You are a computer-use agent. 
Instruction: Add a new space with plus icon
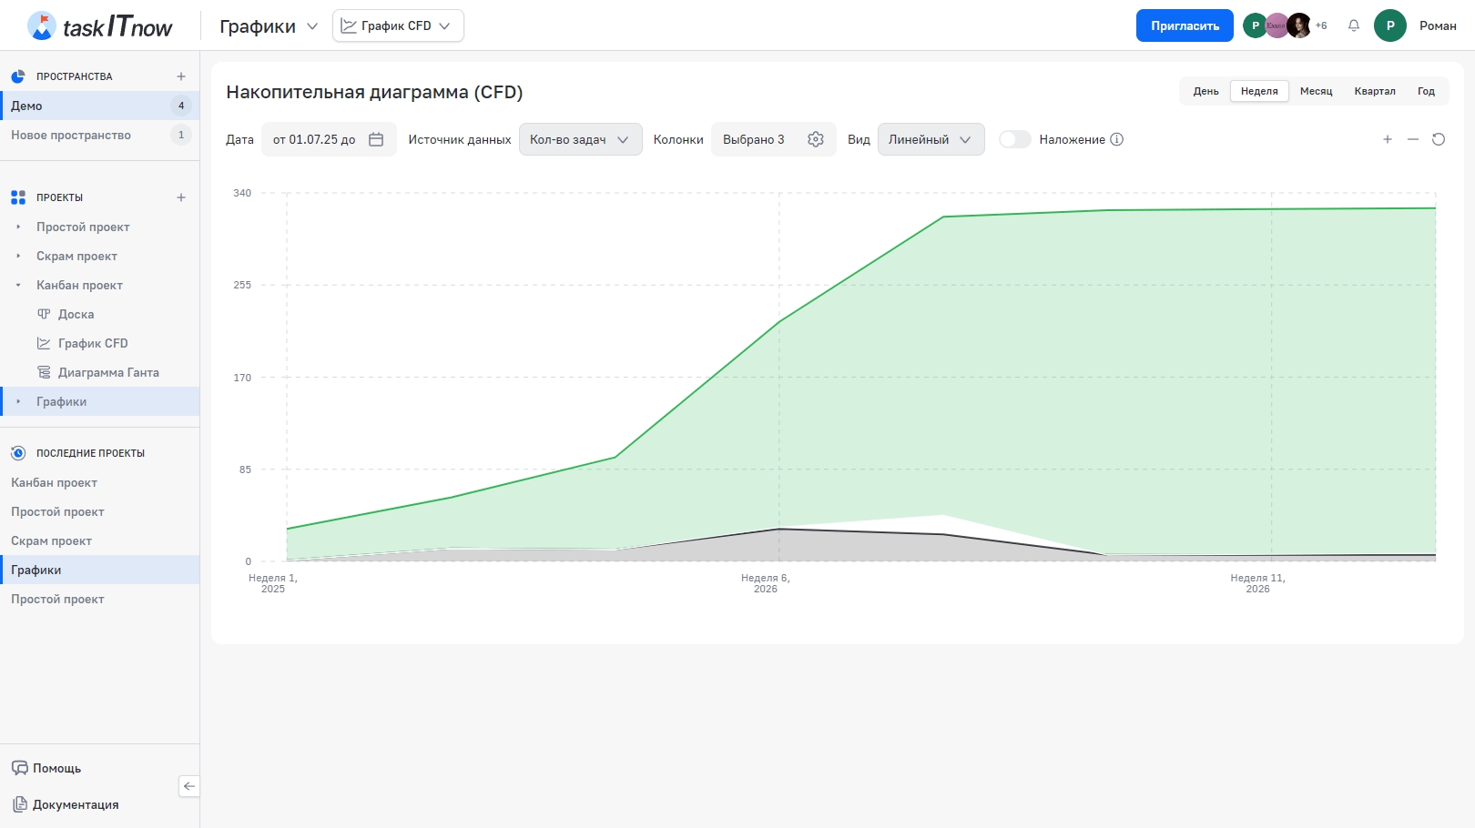pos(181,76)
